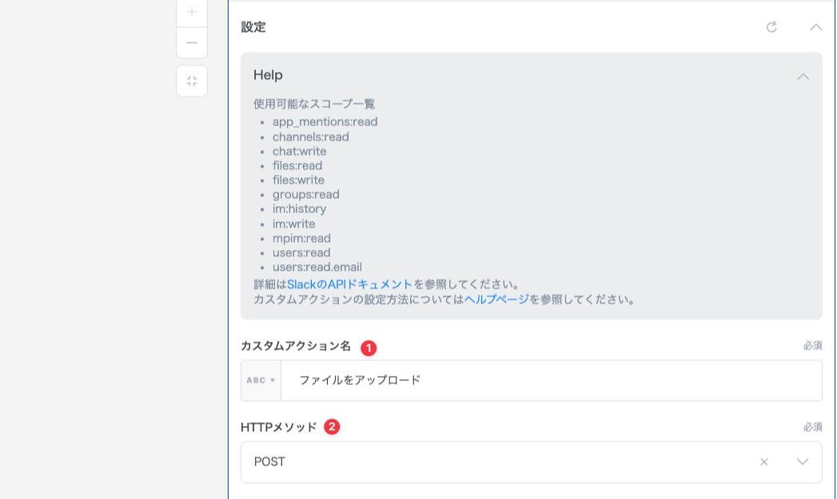
Task: Click the 設定 section title
Action: pos(253,27)
